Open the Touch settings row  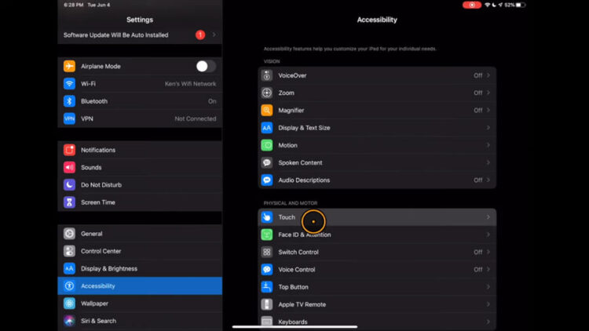(377, 217)
